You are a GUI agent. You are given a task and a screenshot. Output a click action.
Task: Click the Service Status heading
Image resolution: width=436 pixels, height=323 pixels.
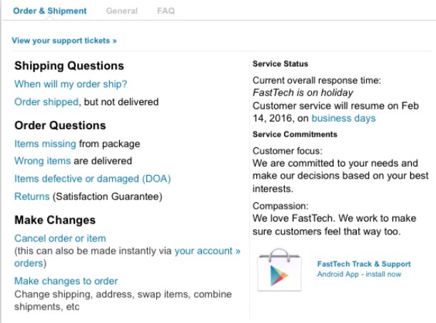[280, 64]
